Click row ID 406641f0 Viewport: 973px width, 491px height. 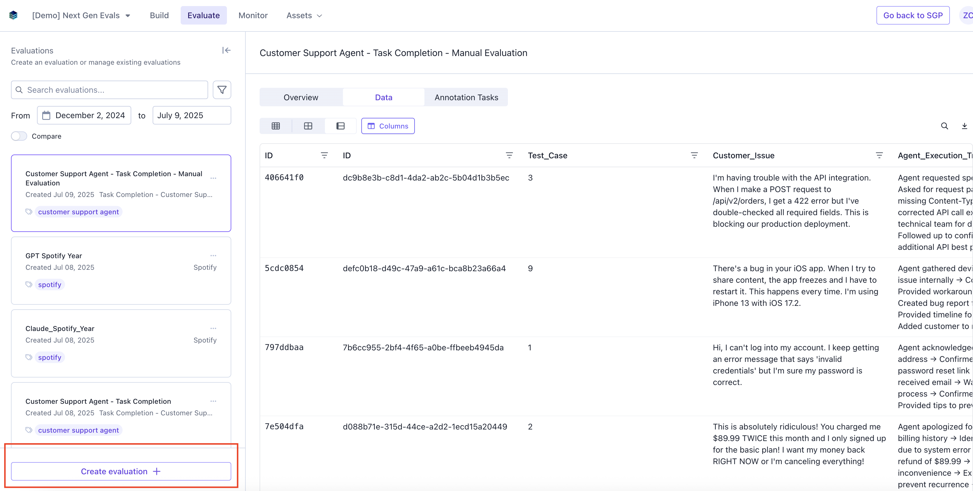pyautogui.click(x=284, y=177)
